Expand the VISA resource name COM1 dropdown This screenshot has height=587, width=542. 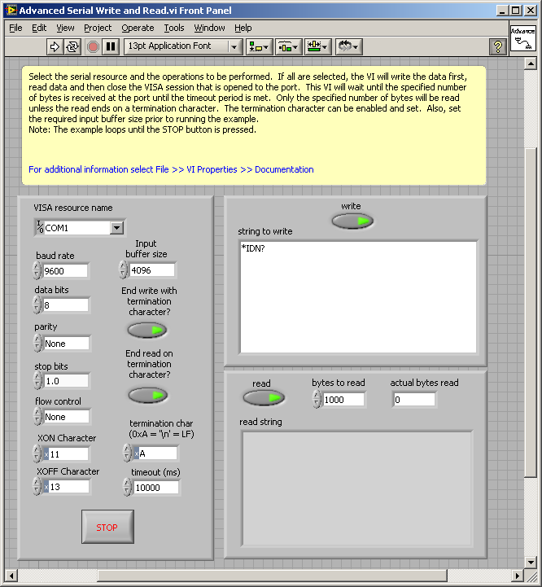click(116, 228)
